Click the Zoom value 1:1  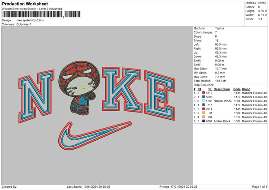260,19
